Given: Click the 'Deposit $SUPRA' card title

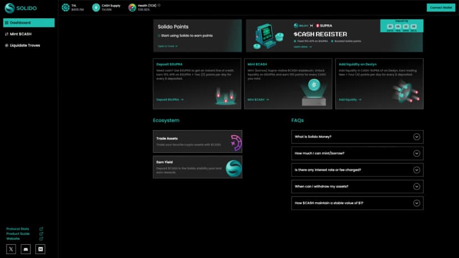Looking at the screenshot, I should click(169, 64).
